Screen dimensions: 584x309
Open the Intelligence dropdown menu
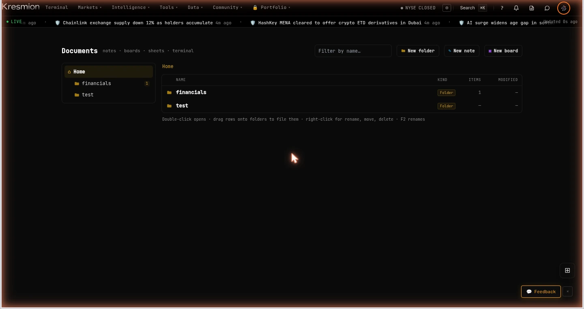[x=131, y=7]
